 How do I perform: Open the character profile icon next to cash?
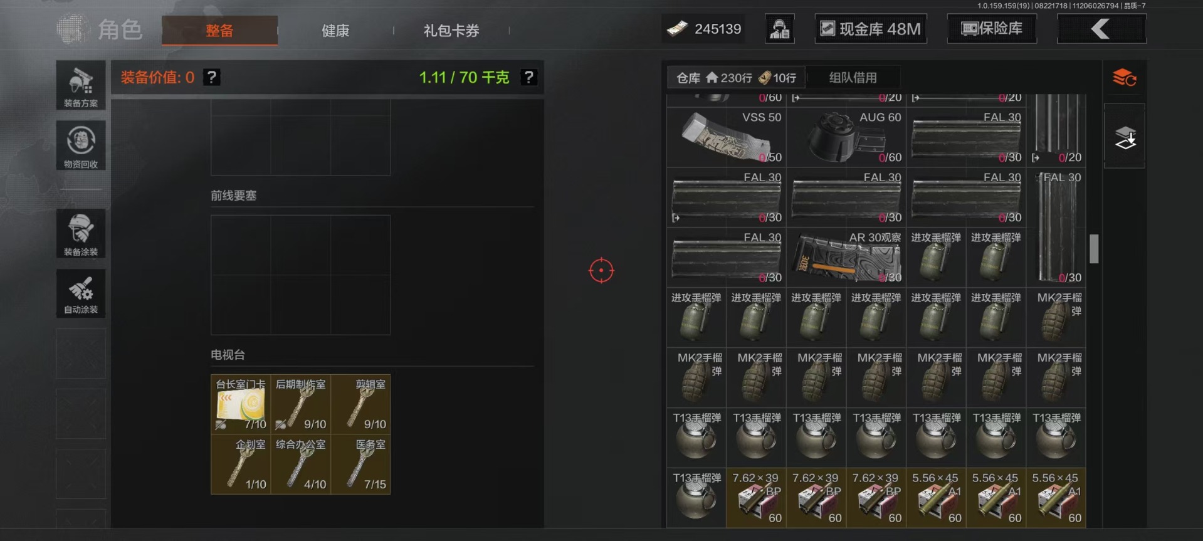point(780,29)
